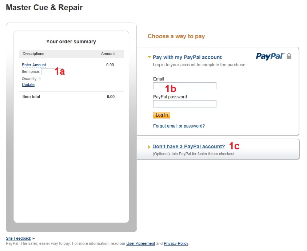Click the Pay with my PayPal account heading

tap(187, 57)
